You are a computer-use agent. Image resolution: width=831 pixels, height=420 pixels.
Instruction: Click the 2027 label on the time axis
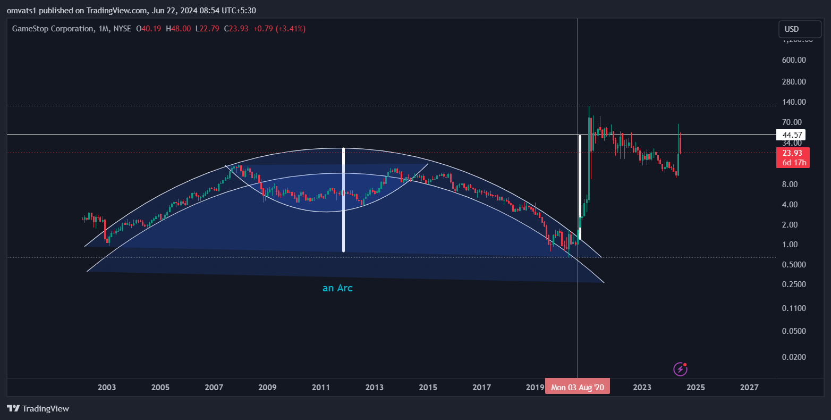click(x=749, y=387)
